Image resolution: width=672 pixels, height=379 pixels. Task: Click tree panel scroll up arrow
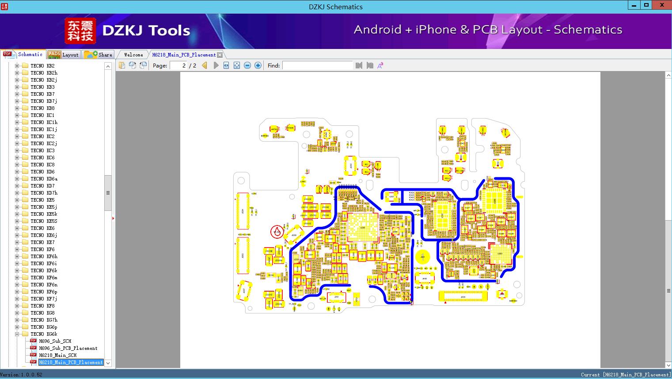(108, 66)
